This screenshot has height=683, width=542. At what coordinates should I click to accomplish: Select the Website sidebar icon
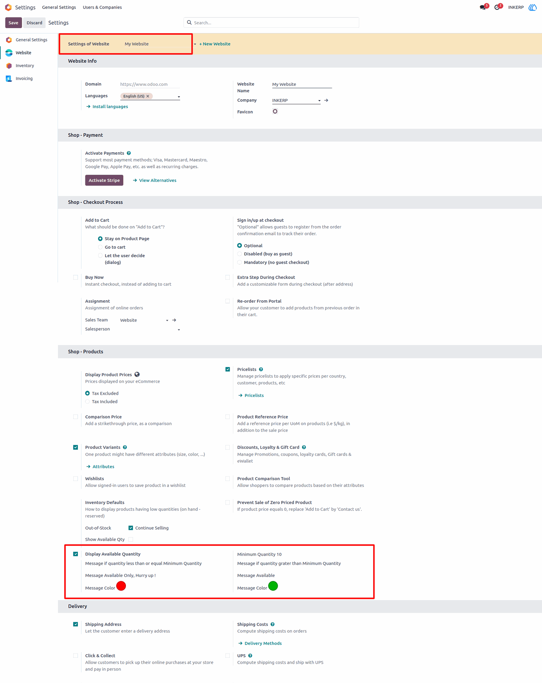9,53
